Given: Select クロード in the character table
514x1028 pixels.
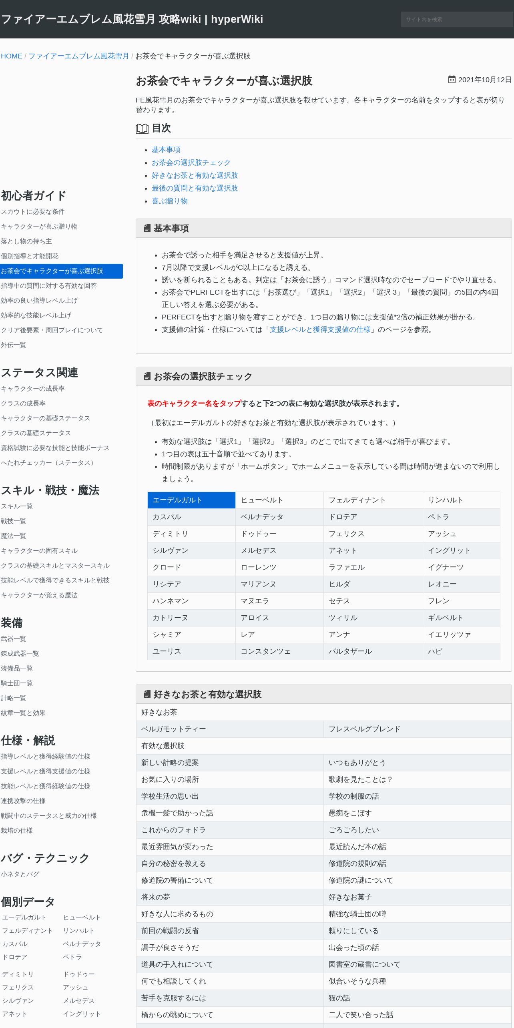Looking at the screenshot, I should coord(191,568).
